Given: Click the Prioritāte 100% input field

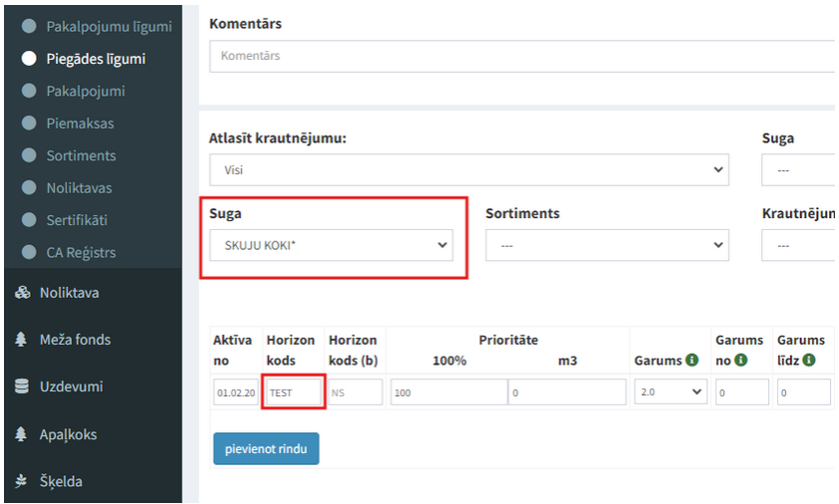Looking at the screenshot, I should click(448, 392).
